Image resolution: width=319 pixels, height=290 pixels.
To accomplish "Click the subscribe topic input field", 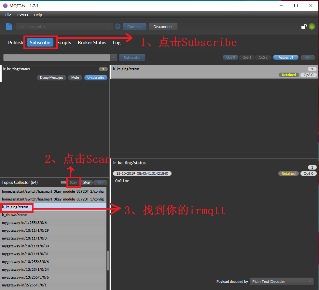I will pyautogui.click(x=57, y=58).
